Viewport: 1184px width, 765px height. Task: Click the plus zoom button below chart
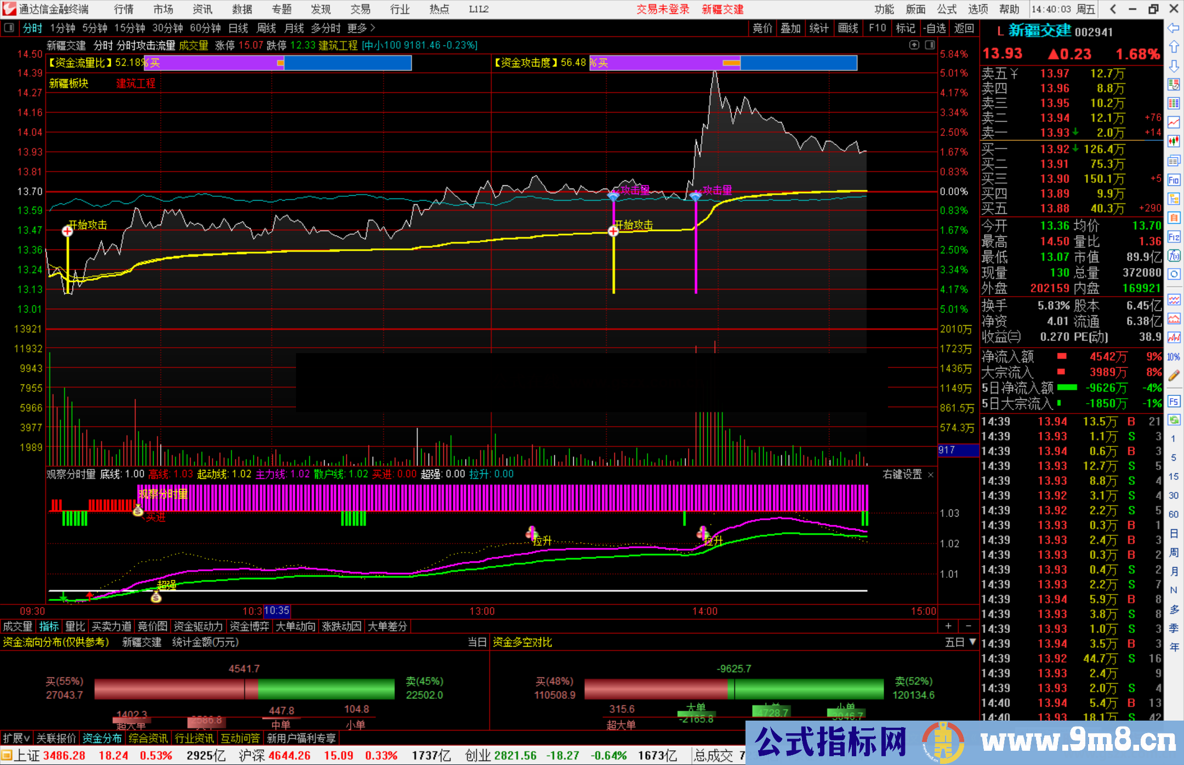coord(948,626)
